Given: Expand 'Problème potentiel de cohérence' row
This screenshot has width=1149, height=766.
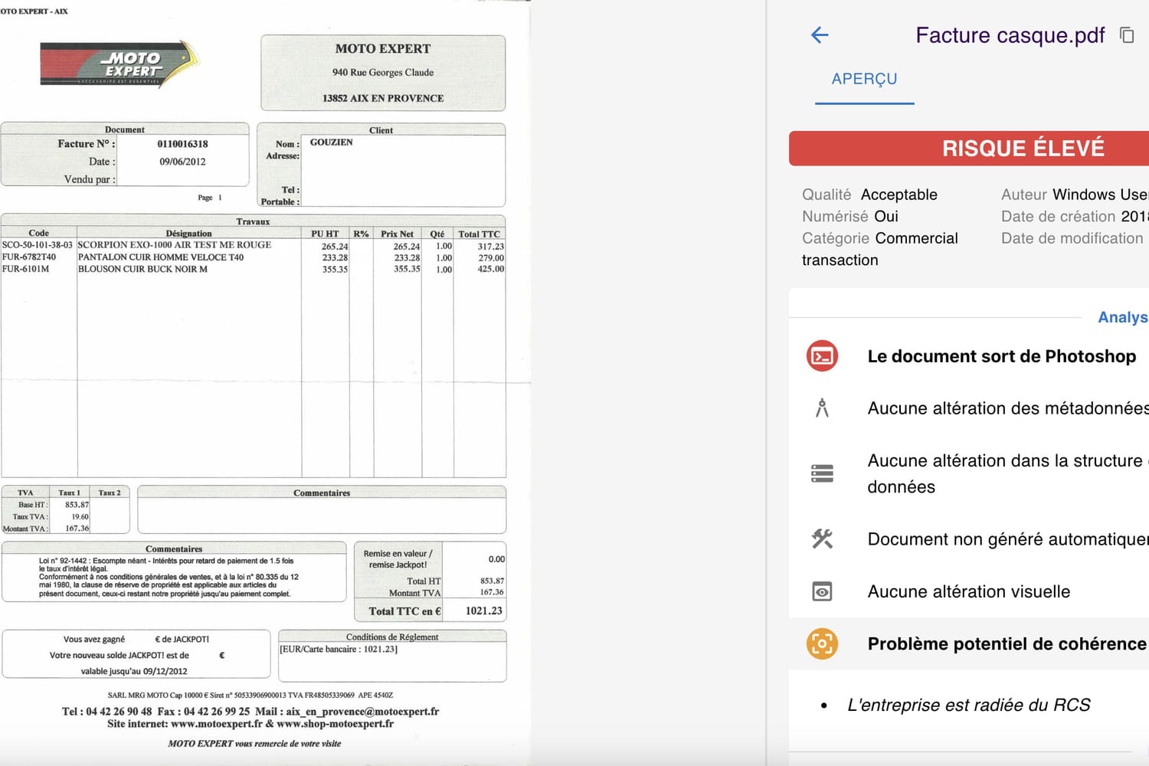Looking at the screenshot, I should point(969,643).
